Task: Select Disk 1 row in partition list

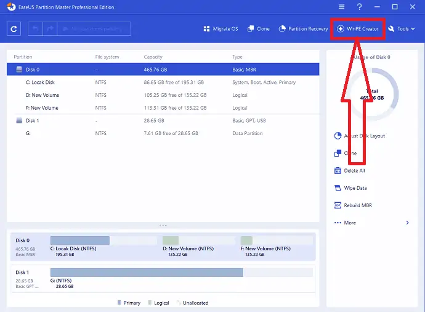Action: coord(163,120)
